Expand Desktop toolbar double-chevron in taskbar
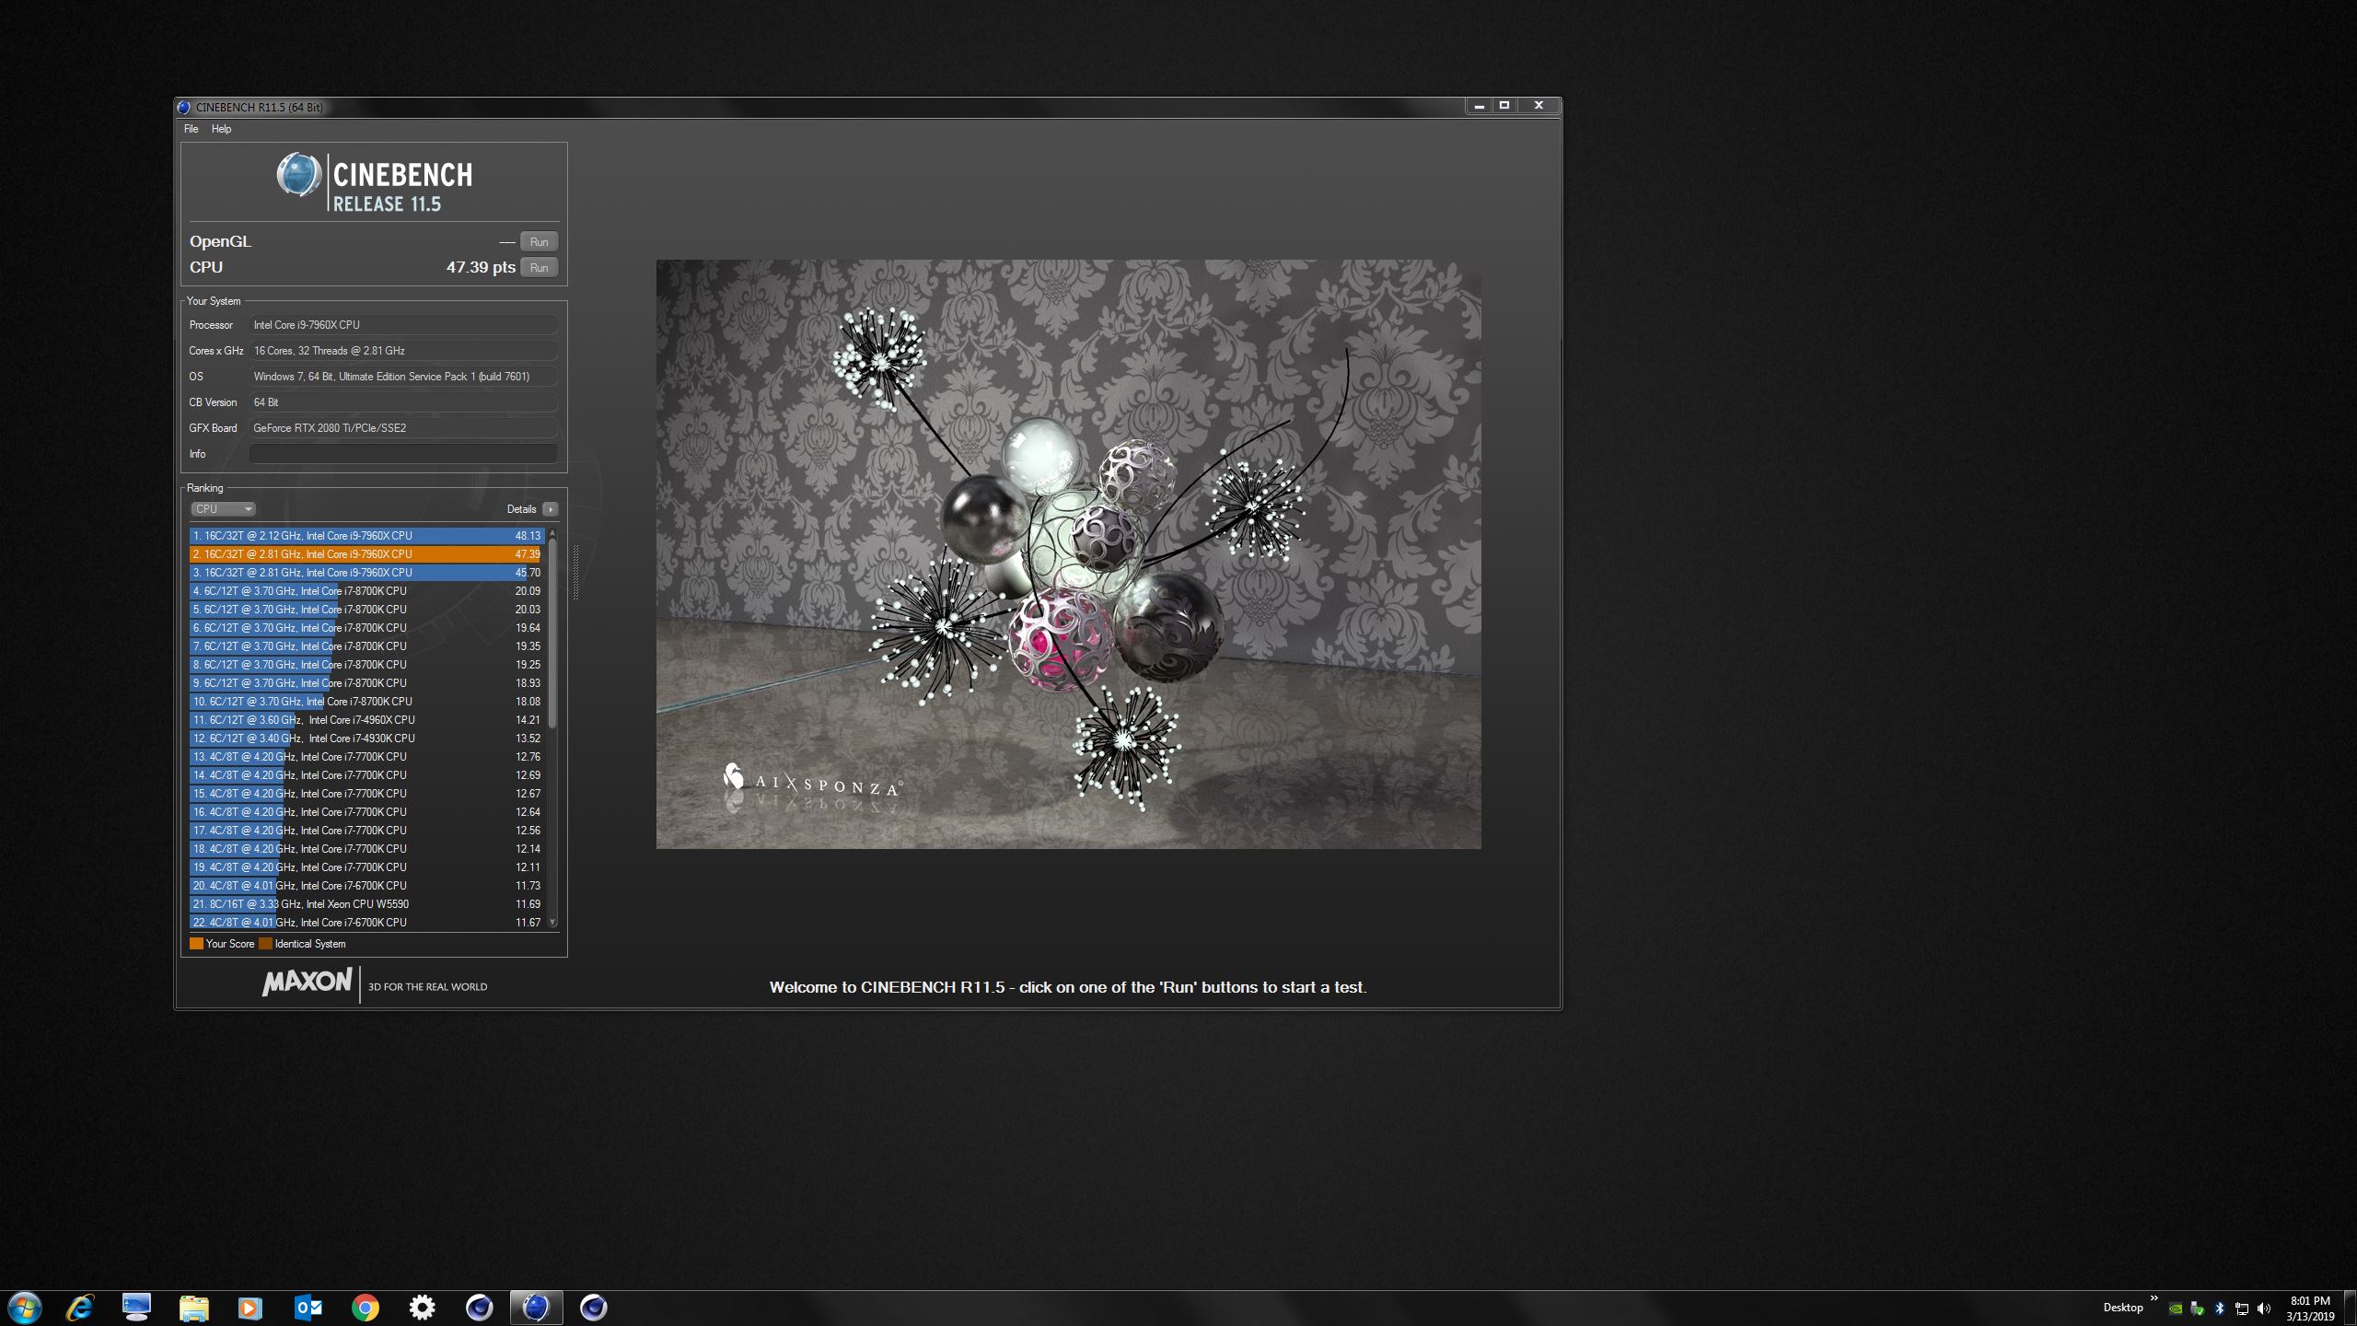The width and height of the screenshot is (2357, 1326). point(2154,1299)
